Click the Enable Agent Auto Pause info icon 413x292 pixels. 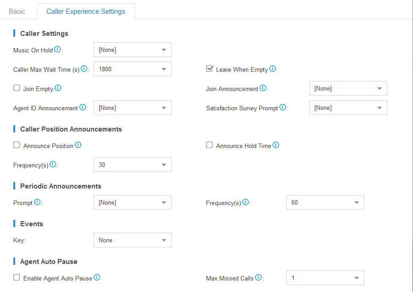97,277
